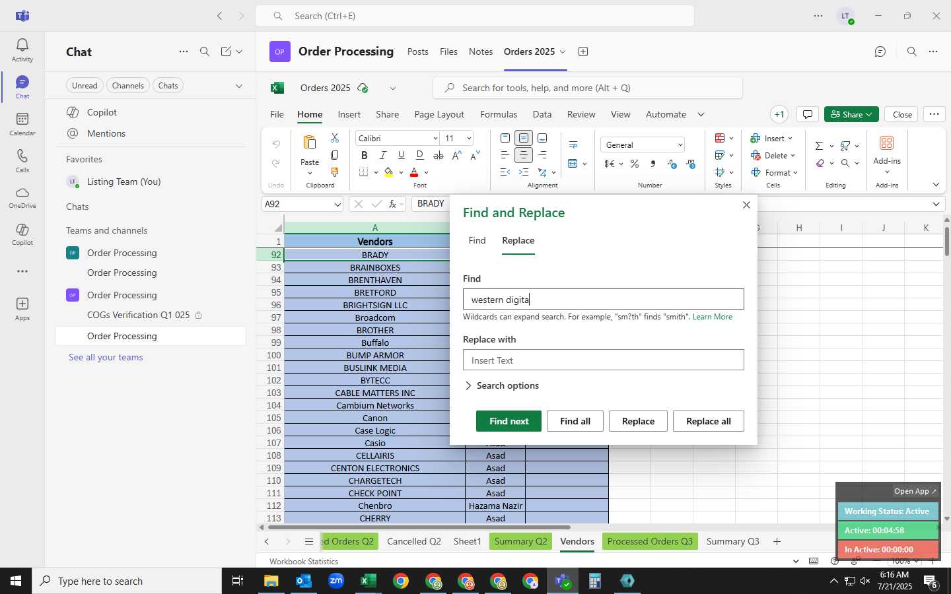The height and width of the screenshot is (594, 951).
Task: Toggle Align Right horizontal alignment
Action: tap(542, 155)
